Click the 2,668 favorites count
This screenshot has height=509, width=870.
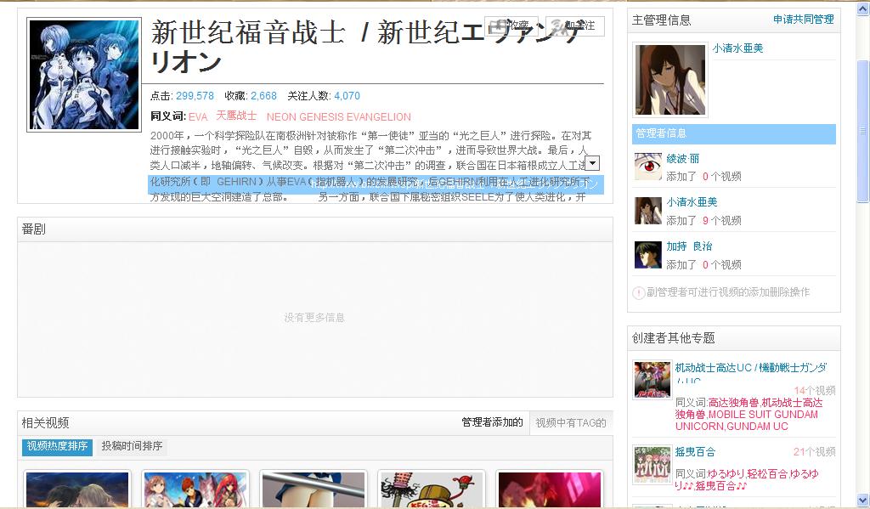263,96
